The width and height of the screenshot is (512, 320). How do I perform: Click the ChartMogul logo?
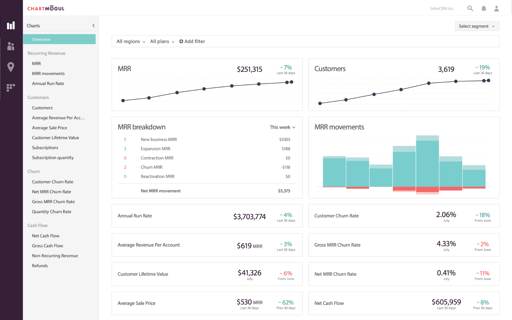point(46,8)
